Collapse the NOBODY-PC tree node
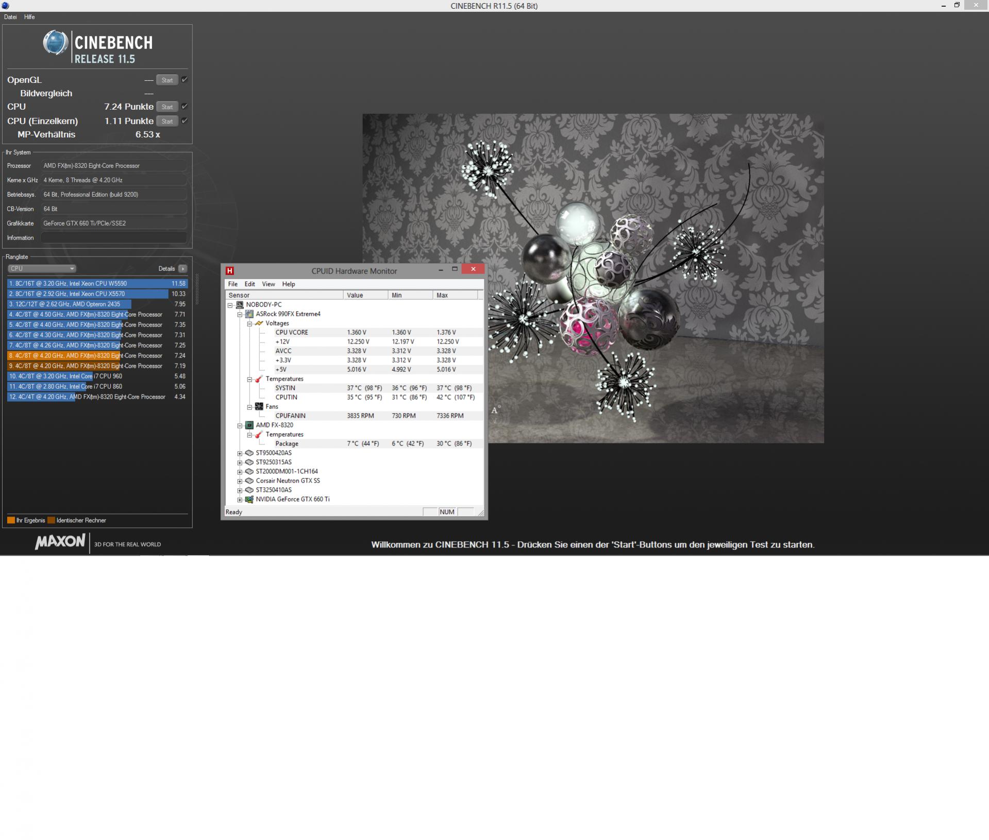989x840 pixels. [x=230, y=305]
